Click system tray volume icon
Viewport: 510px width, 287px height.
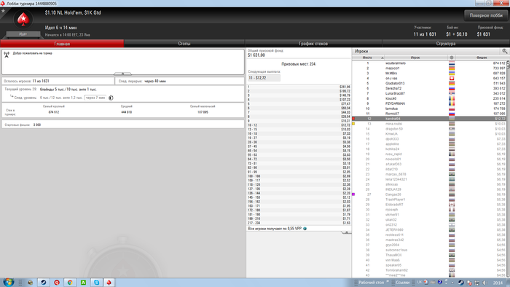click(484, 283)
